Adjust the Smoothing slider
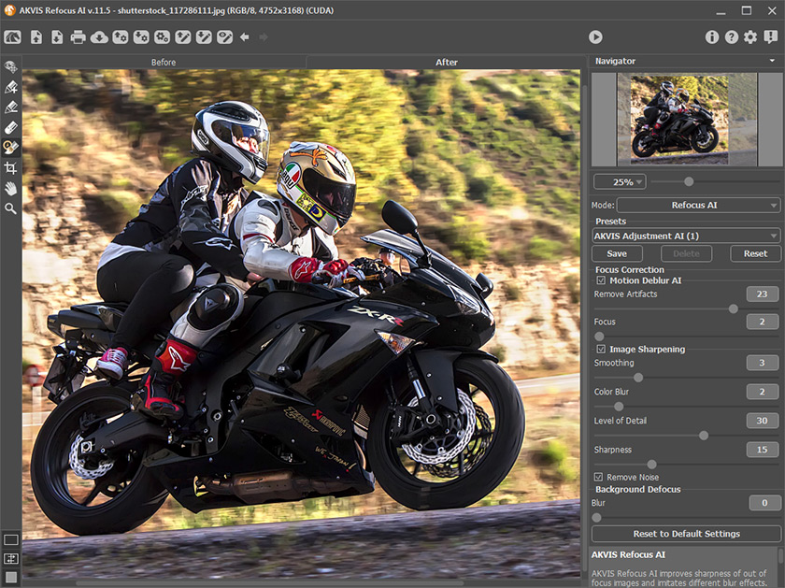Image resolution: width=785 pixels, height=588 pixels. tap(638, 378)
